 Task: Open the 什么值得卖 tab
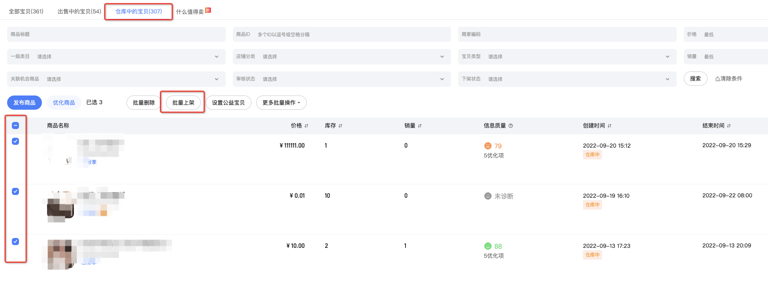coord(190,12)
